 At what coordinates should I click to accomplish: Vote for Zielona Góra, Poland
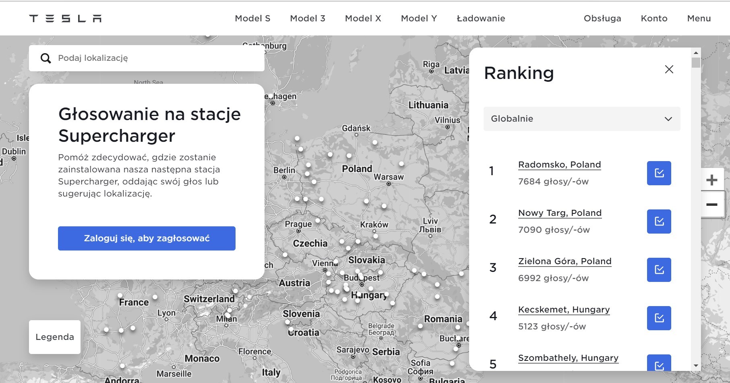coord(659,270)
